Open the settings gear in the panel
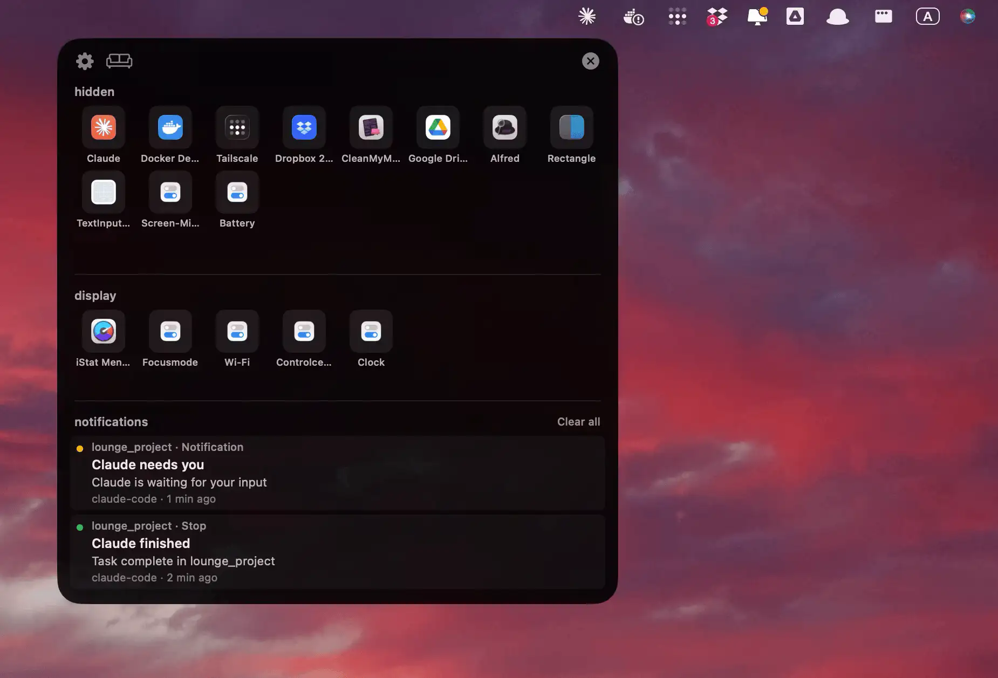Viewport: 998px width, 678px height. (x=85, y=61)
